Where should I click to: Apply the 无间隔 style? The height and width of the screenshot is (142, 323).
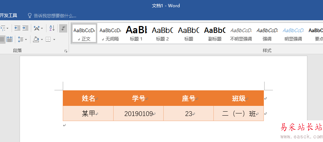110,33
